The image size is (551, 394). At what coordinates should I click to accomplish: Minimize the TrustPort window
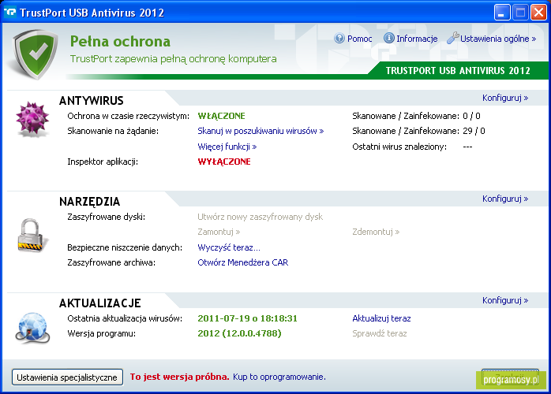[502, 13]
